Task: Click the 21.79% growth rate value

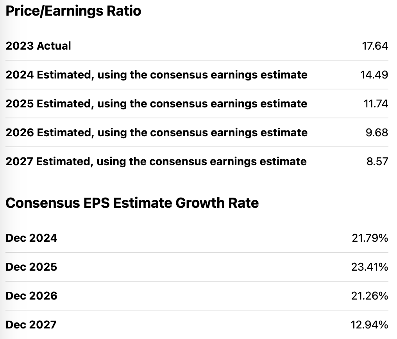Action: pos(370,238)
